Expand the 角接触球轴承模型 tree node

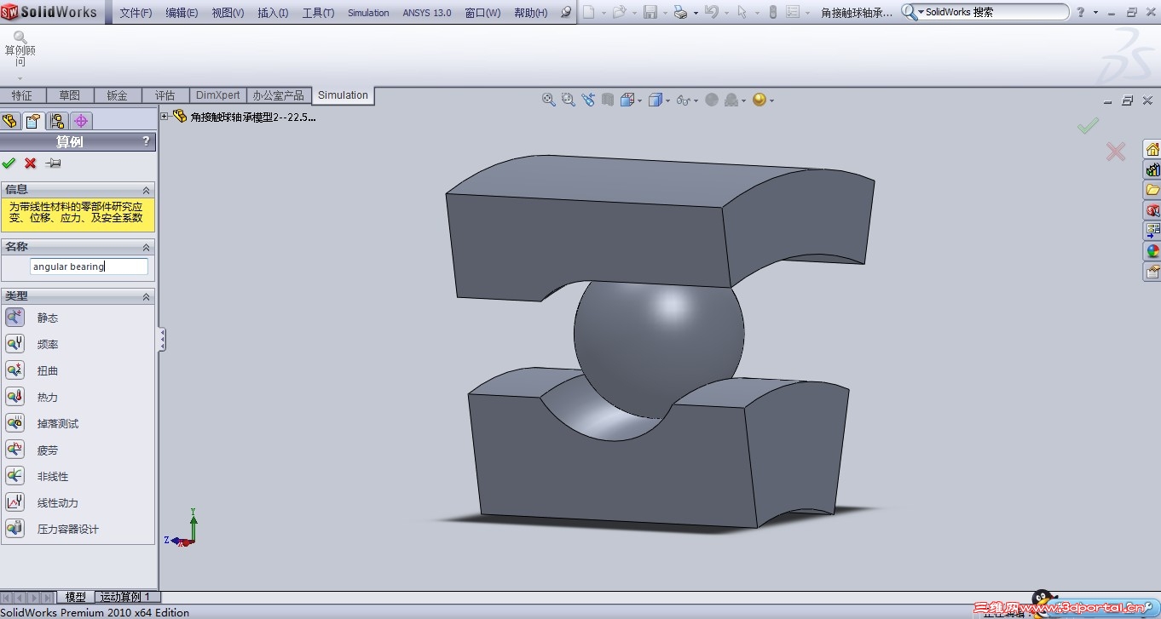point(165,117)
